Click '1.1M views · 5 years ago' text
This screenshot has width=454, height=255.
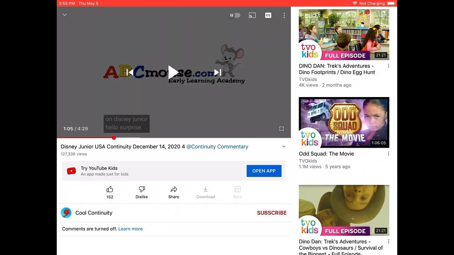(x=325, y=166)
